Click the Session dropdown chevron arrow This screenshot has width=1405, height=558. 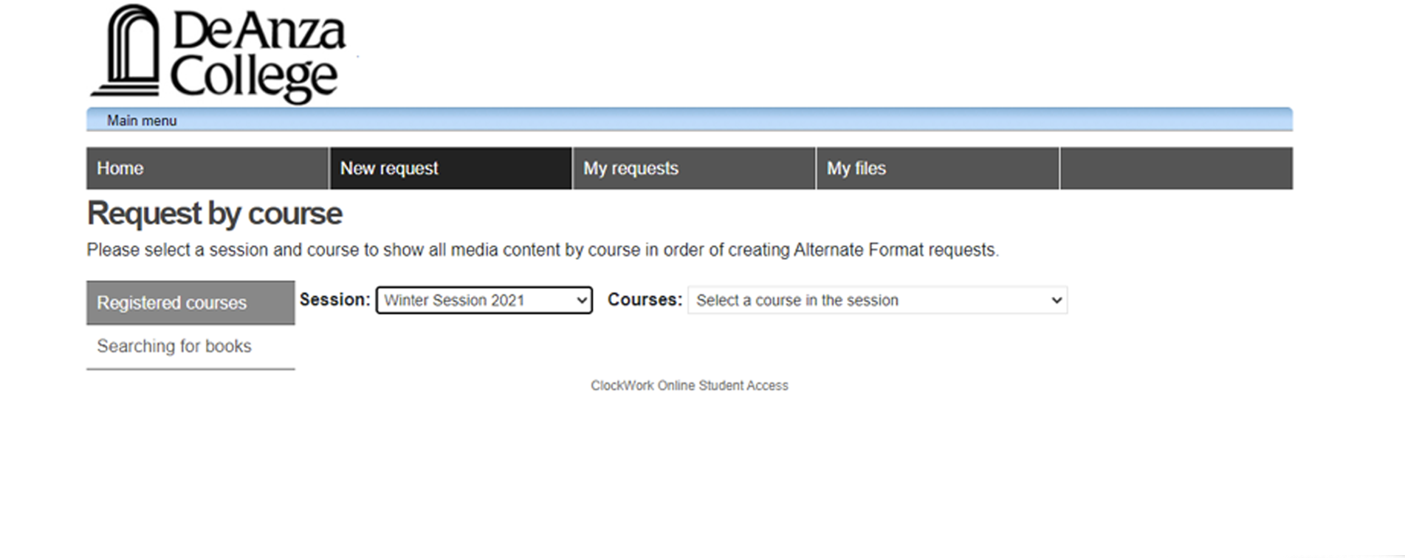[x=582, y=301]
